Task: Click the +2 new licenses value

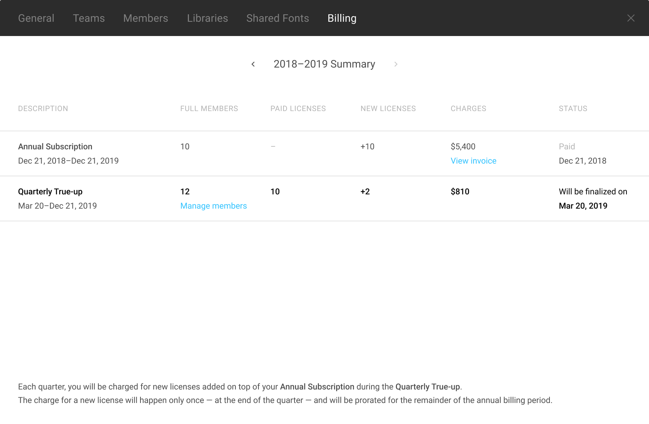Action: click(x=365, y=191)
